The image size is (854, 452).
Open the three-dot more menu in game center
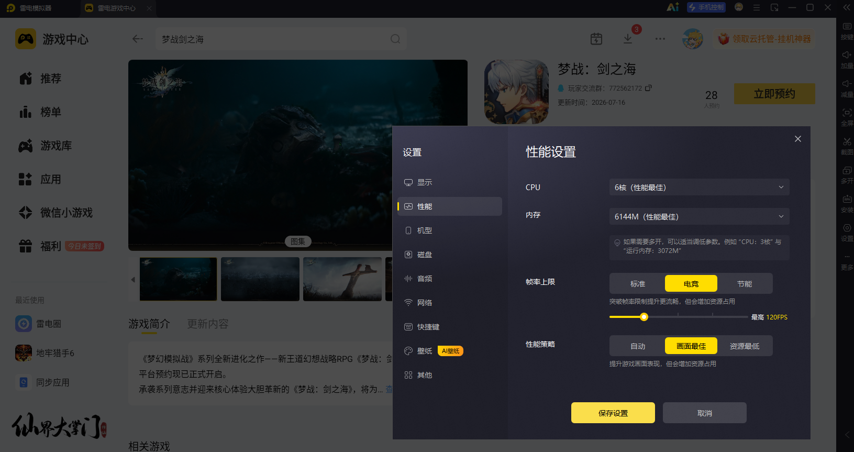(660, 39)
